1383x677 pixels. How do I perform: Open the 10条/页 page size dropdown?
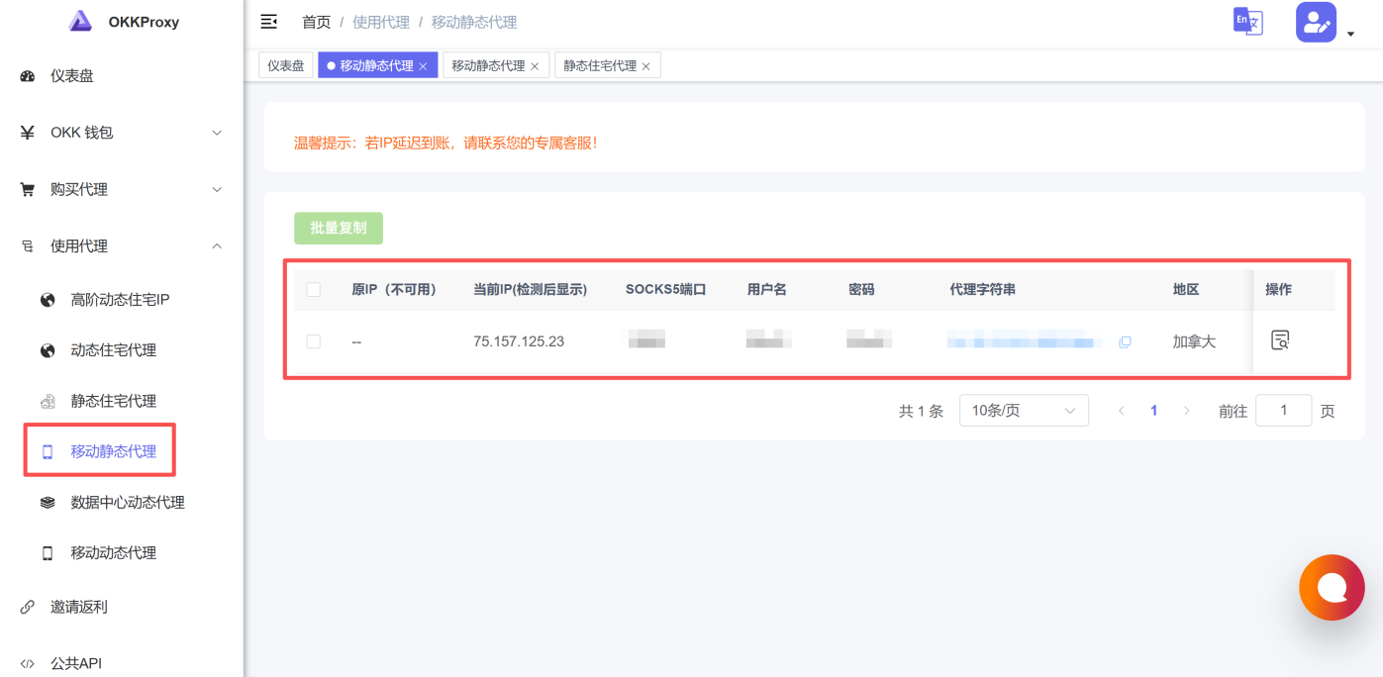[1024, 411]
